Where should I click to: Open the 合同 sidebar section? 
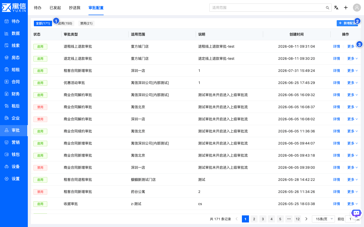tap(14, 82)
